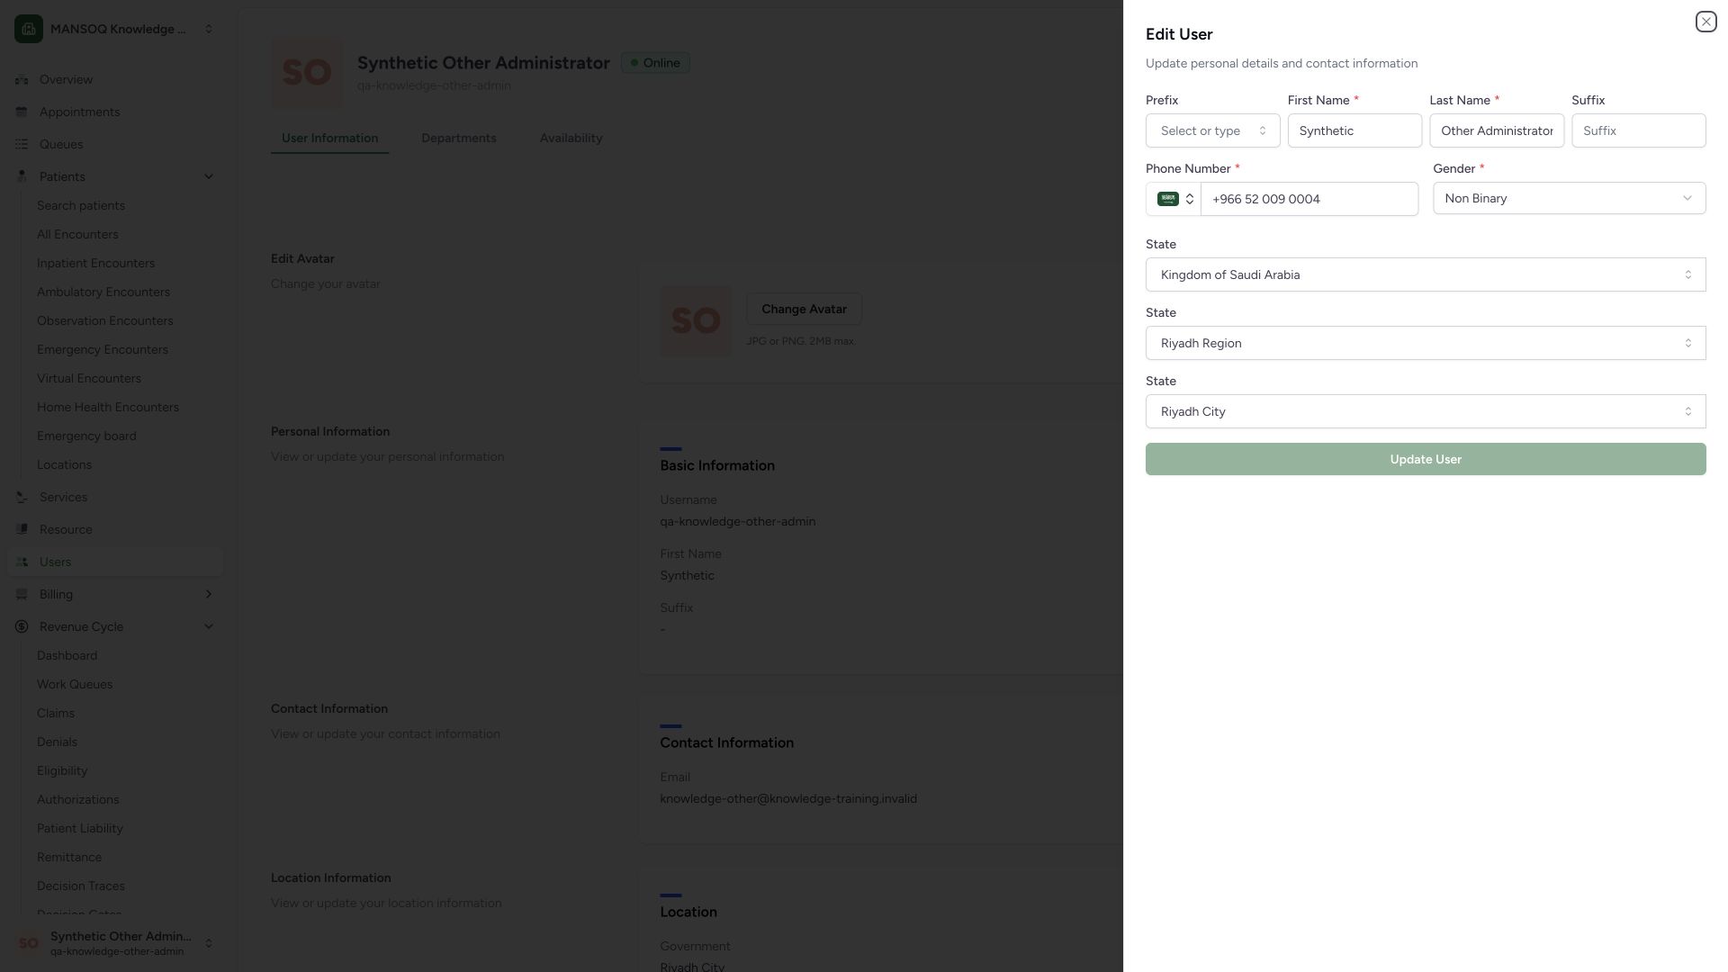This screenshot has width=1728, height=972.
Task: Open the Kingdom of Saudi Arabia dropdown
Action: [x=1426, y=274]
